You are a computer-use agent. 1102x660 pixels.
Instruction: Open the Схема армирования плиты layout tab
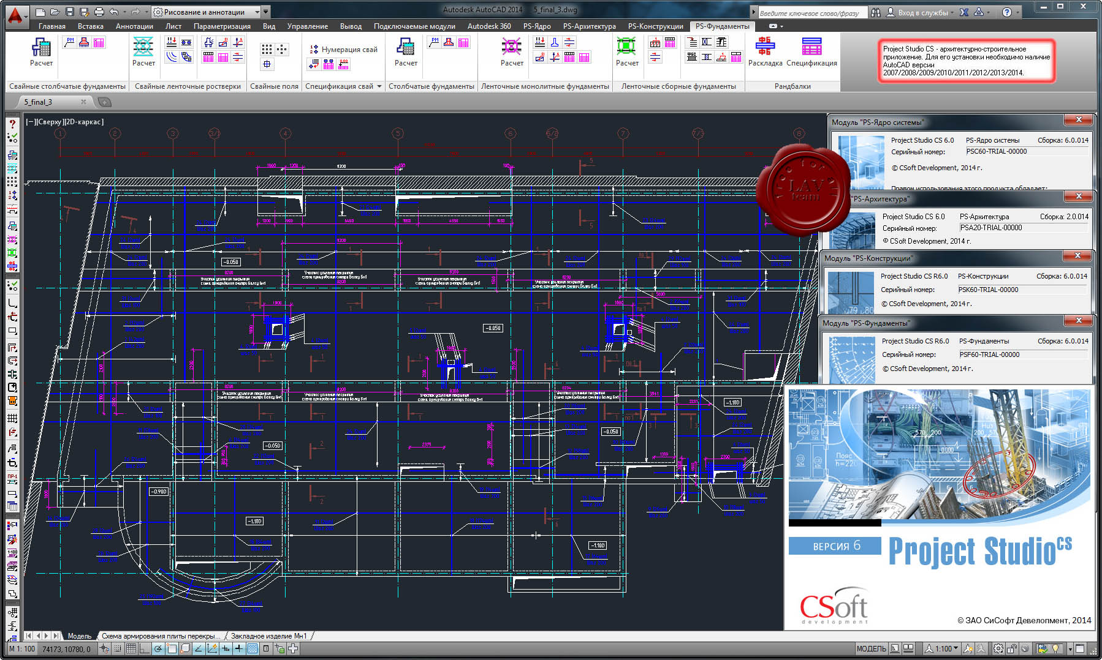click(161, 636)
